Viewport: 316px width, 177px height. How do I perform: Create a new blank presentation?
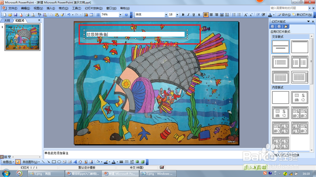[5, 15]
